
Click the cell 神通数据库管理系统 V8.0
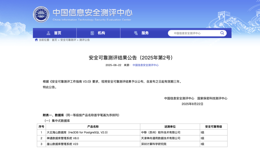pos(93,138)
